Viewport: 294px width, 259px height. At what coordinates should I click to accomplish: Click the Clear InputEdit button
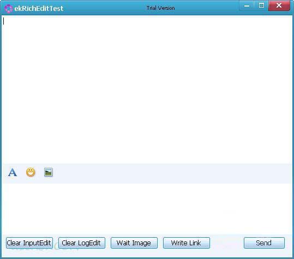29,243
